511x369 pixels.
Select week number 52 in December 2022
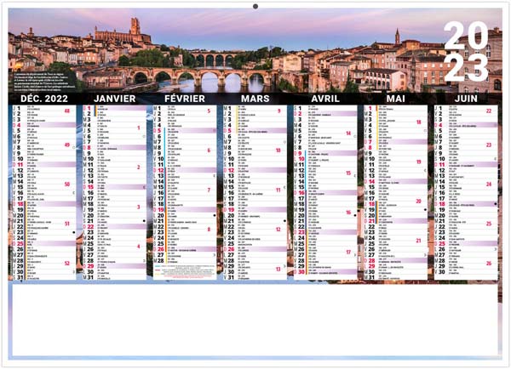tap(67, 264)
